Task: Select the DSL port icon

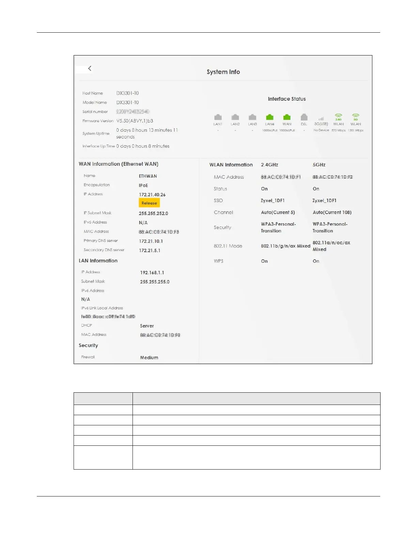Action: [304, 117]
